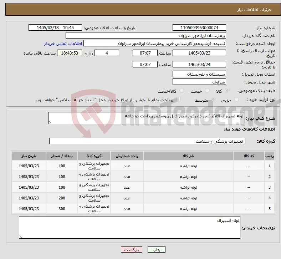This screenshot has height=259, width=281.
Task: Click the شرح کلی نیاز description textarea
Action: 146,118
